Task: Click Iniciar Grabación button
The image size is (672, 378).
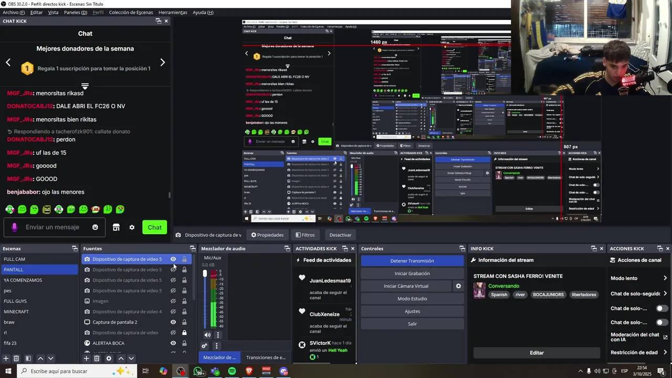Action: point(412,274)
